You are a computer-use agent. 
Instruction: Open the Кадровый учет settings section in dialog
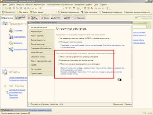pyautogui.click(x=41, y=32)
